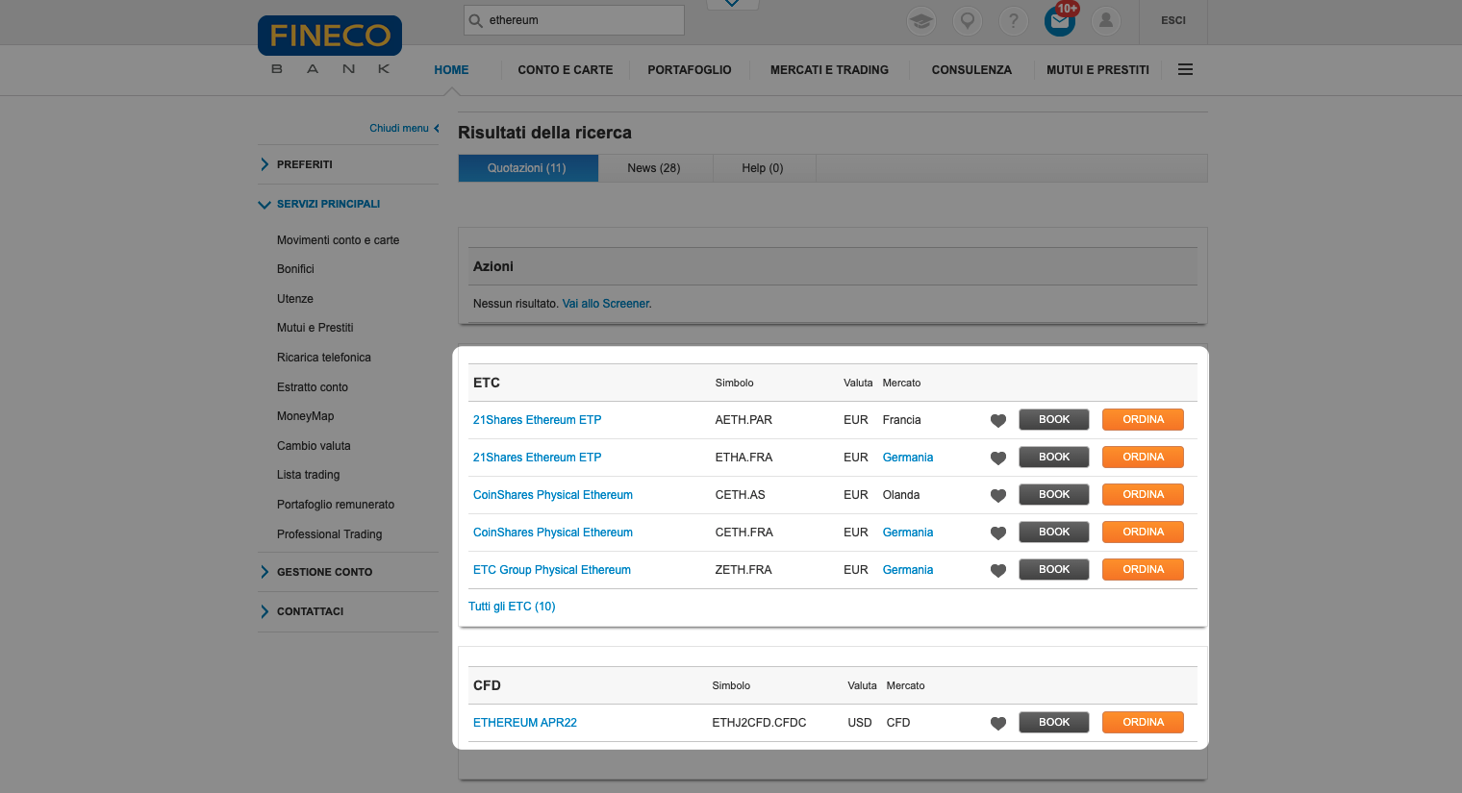The width and height of the screenshot is (1462, 793).
Task: Open the hamburger menu icon
Action: coord(1185,69)
